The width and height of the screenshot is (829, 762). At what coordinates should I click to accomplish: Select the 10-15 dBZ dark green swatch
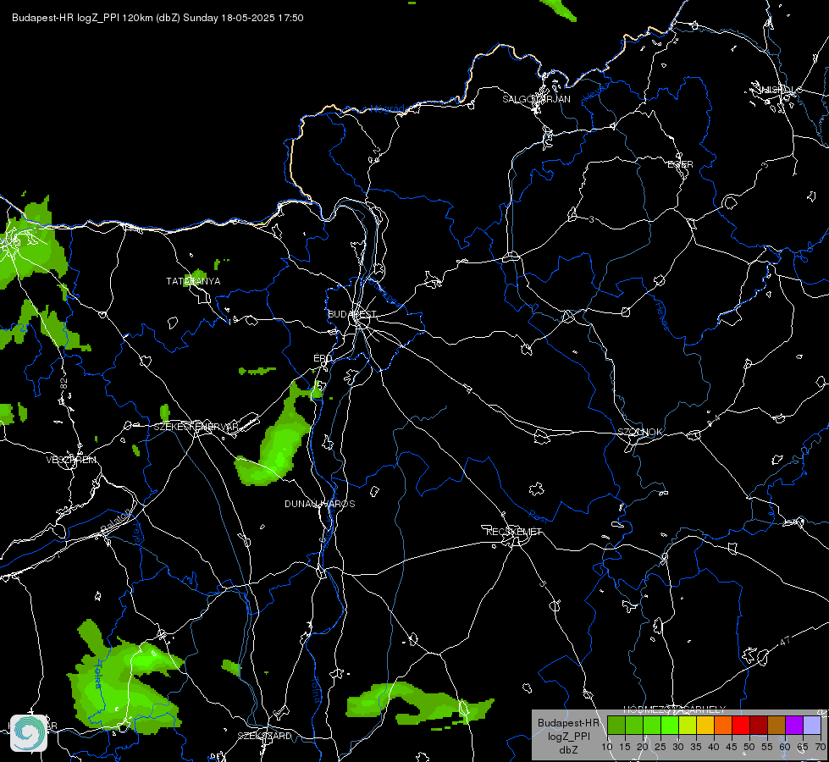[x=616, y=725]
